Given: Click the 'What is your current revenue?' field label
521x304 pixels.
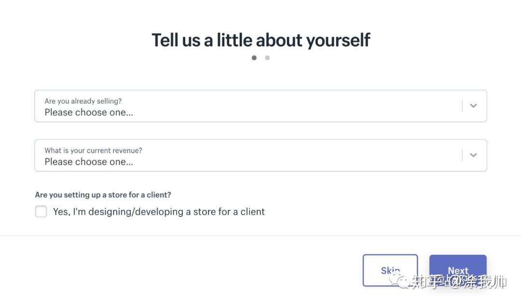Looking at the screenshot, I should pos(94,151).
